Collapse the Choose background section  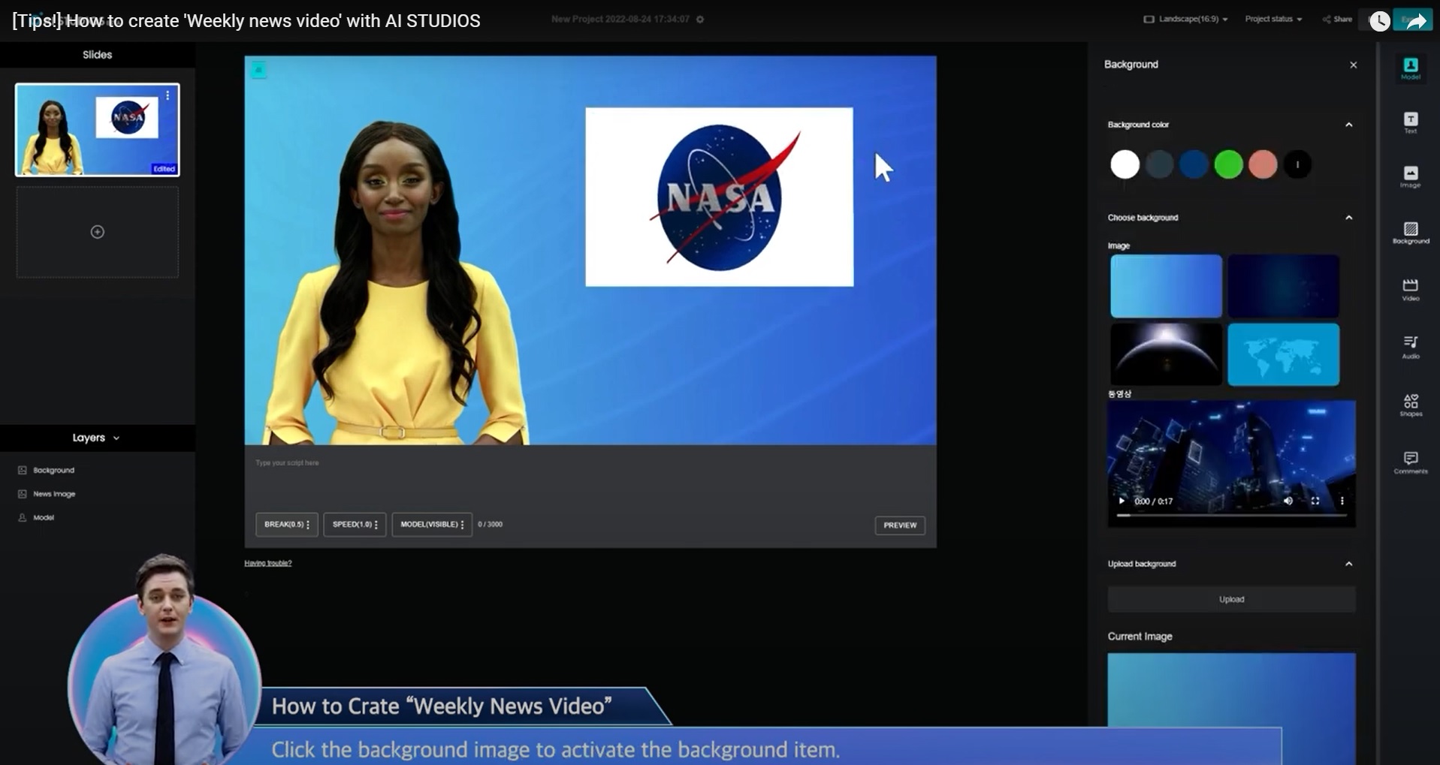[1349, 218]
